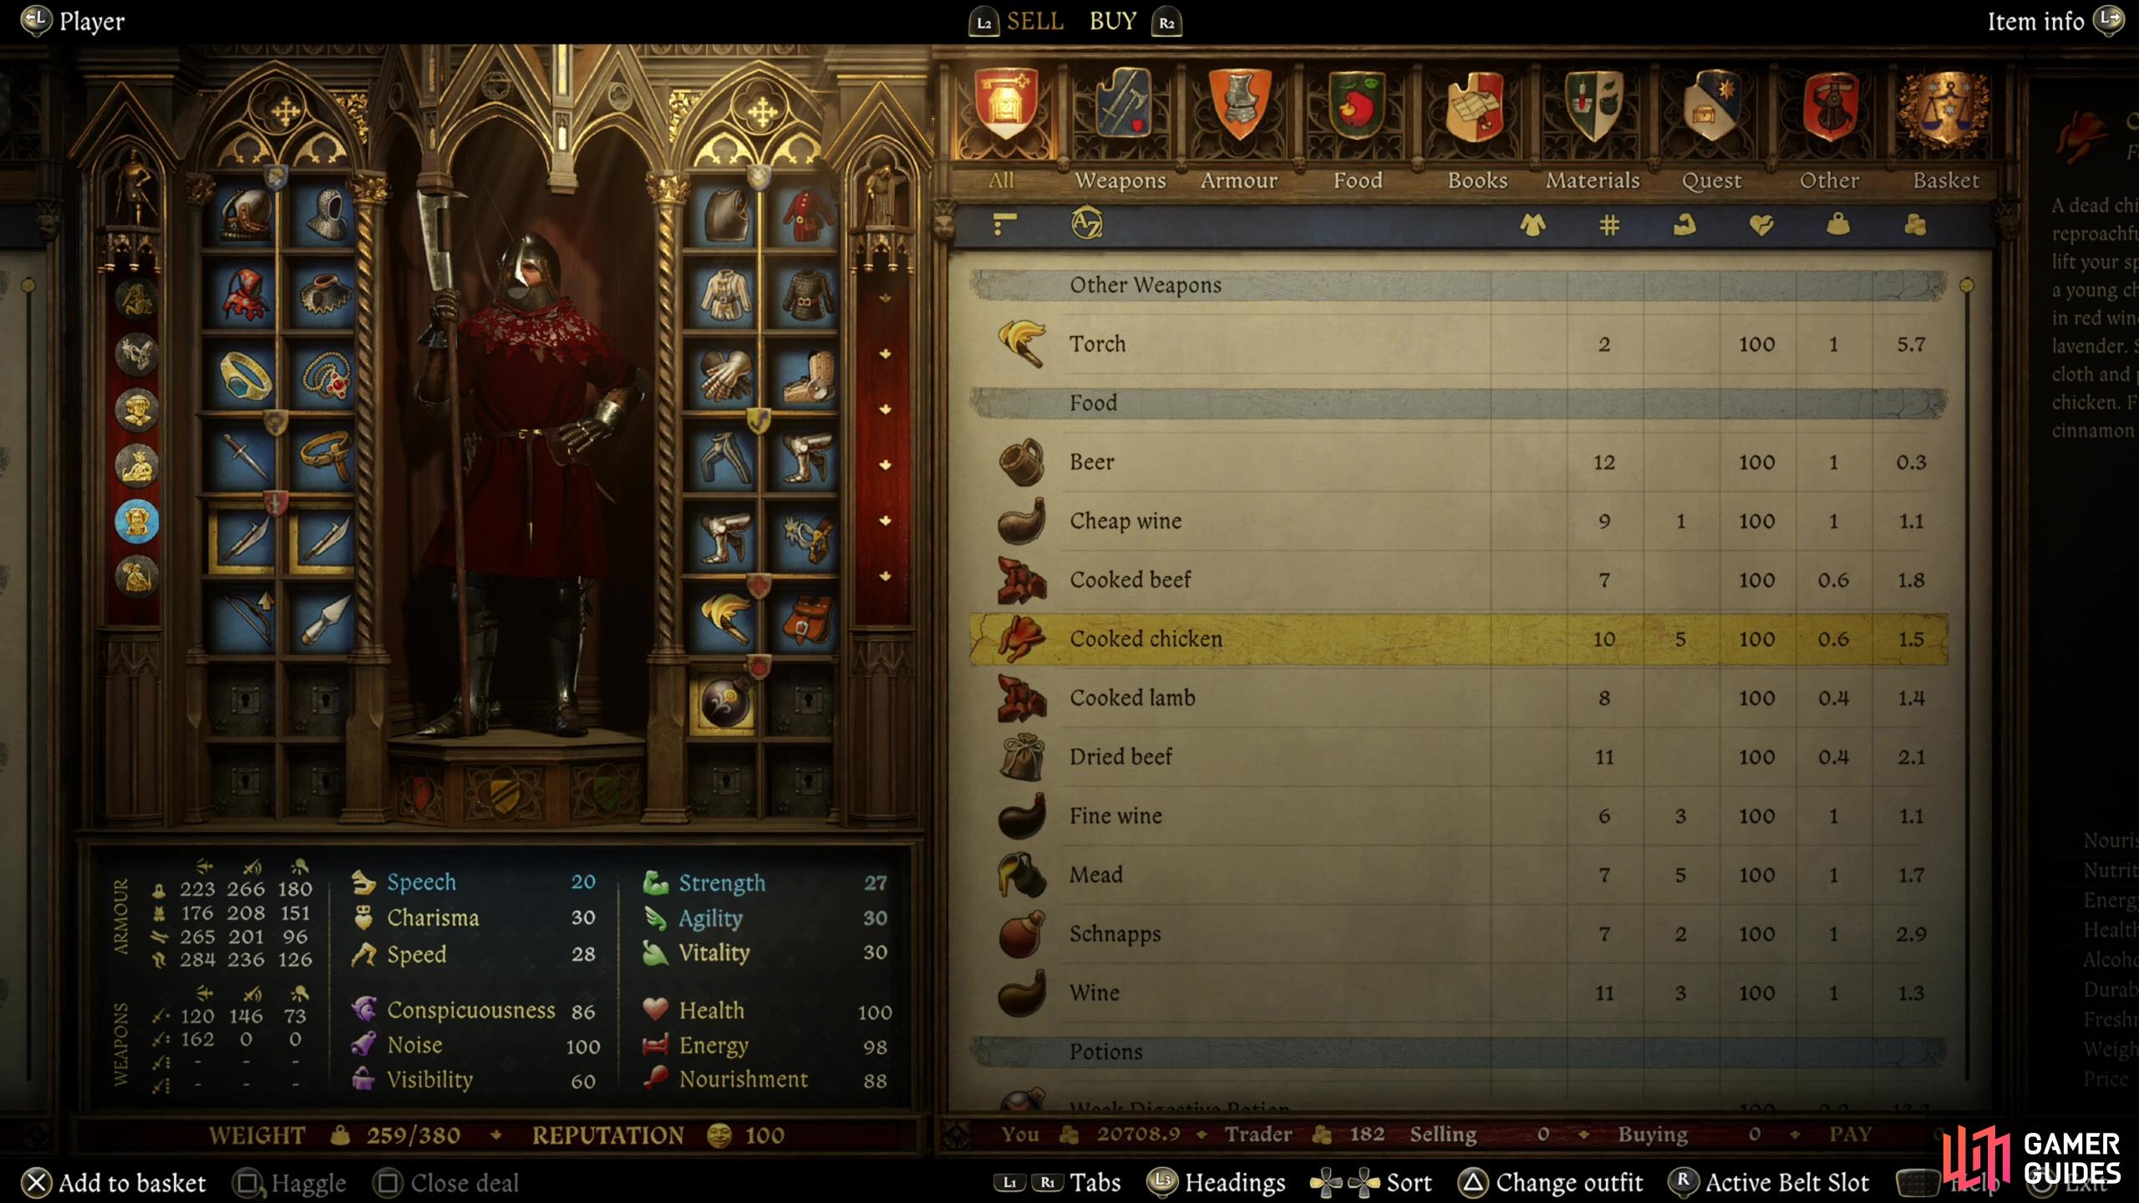Select the torch equipment slot
Viewport: 2139px width, 1203px height.
click(725, 620)
